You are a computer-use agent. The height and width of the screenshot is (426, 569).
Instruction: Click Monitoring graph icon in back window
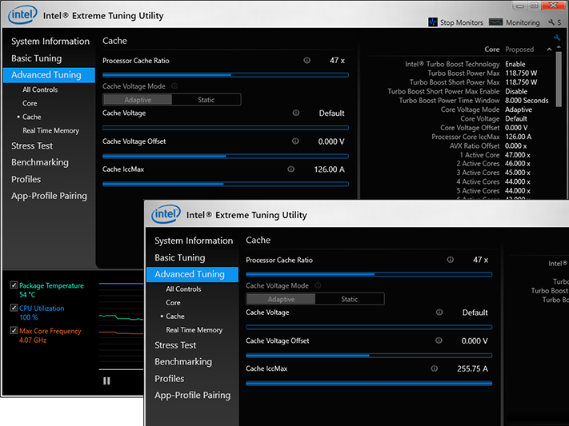(495, 22)
